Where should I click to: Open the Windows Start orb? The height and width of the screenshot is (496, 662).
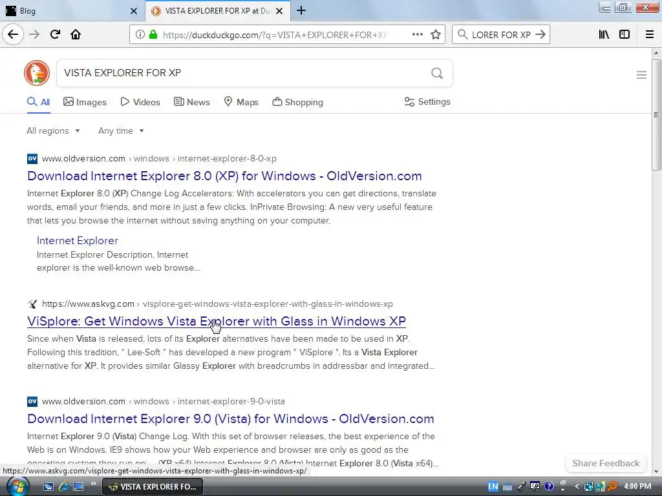point(17,486)
